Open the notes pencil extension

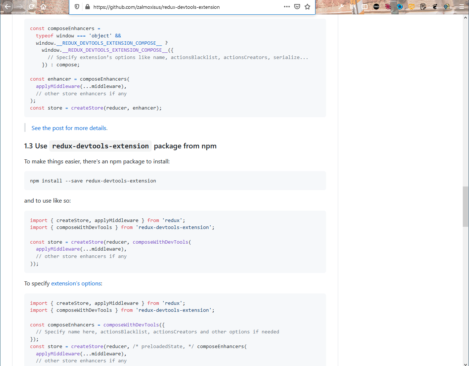[x=423, y=7]
